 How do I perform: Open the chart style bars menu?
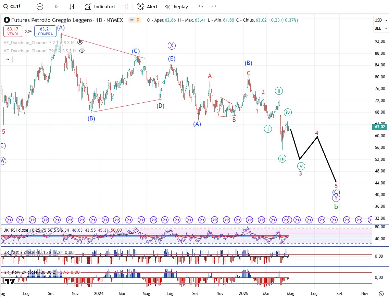pyautogui.click(x=72, y=7)
